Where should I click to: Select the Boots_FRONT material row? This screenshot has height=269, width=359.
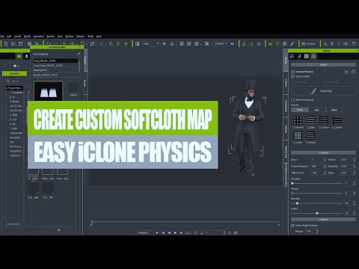(x=55, y=75)
